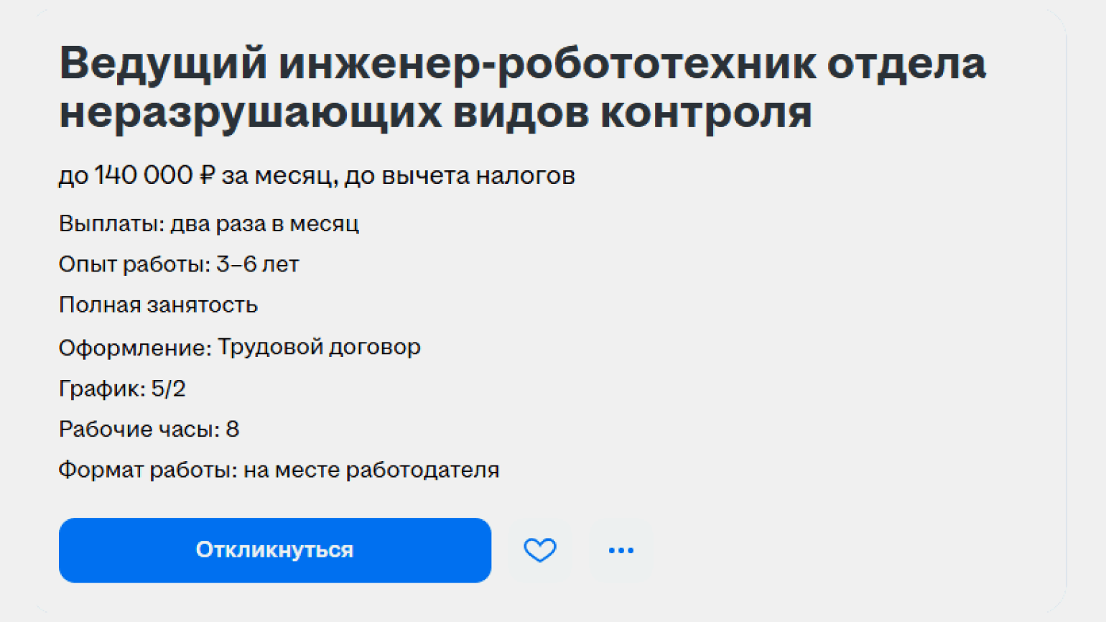Click the на месте работодателя text

371,470
